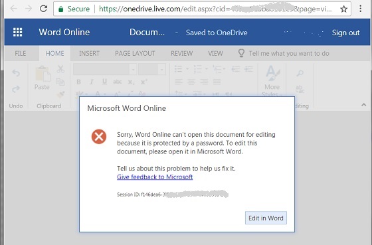Screen dimensions: 372x245
Task: Toggle Bold formatting
Action: point(79,82)
